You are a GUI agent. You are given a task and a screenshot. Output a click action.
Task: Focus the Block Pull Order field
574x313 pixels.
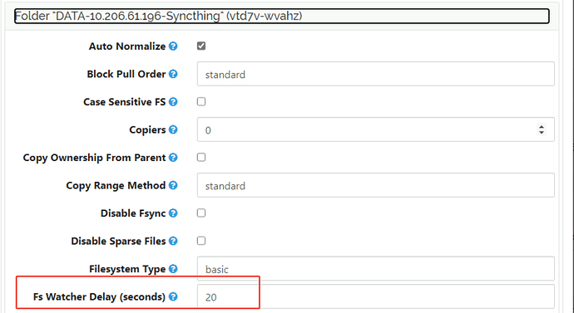coord(375,74)
